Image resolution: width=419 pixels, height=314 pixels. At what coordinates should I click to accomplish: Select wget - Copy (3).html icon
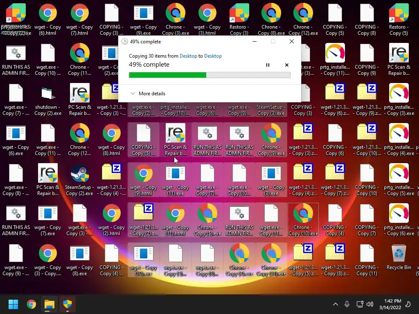pos(207,20)
